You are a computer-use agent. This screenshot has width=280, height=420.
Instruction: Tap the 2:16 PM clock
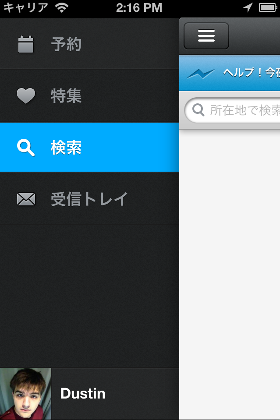(x=139, y=7)
